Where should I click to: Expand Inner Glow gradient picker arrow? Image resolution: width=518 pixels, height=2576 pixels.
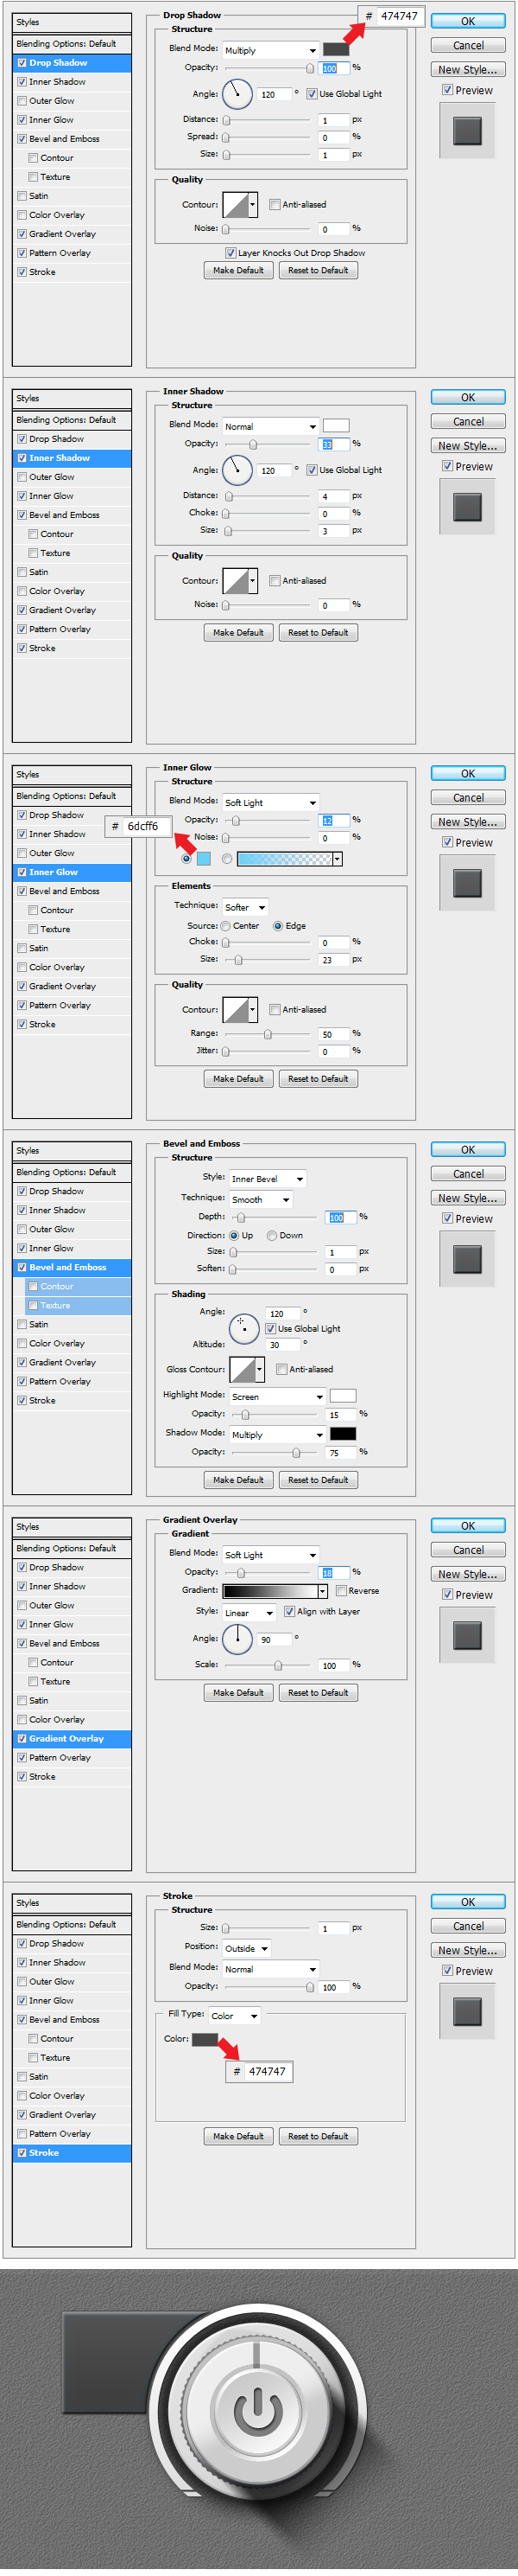[338, 859]
